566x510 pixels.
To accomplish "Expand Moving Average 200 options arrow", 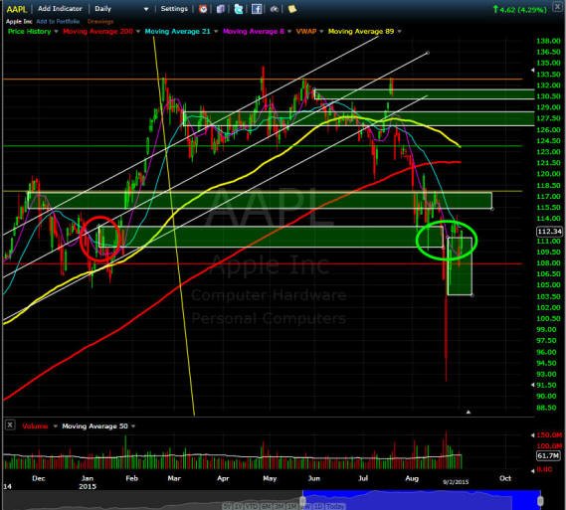I will 138,32.
